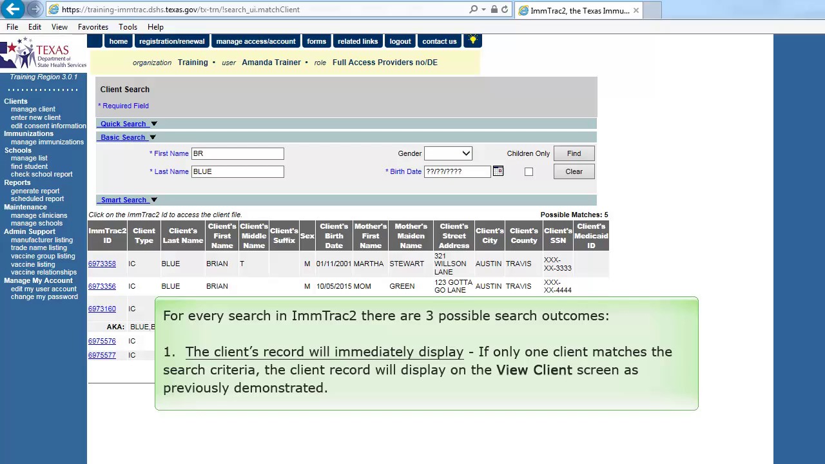Go to the home tab
The width and height of the screenshot is (825, 464).
(119, 41)
